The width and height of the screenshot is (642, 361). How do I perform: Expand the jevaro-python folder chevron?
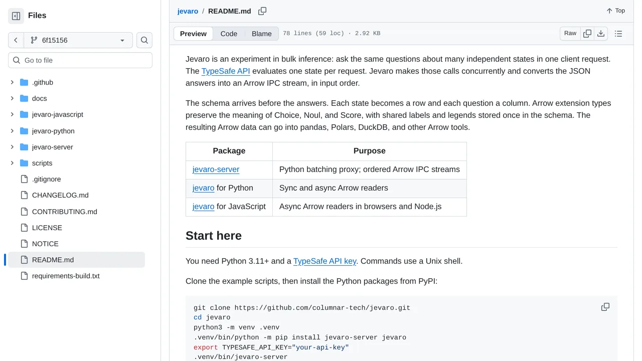click(x=12, y=131)
